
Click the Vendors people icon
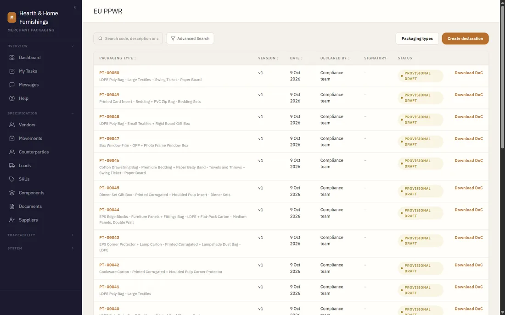12,125
